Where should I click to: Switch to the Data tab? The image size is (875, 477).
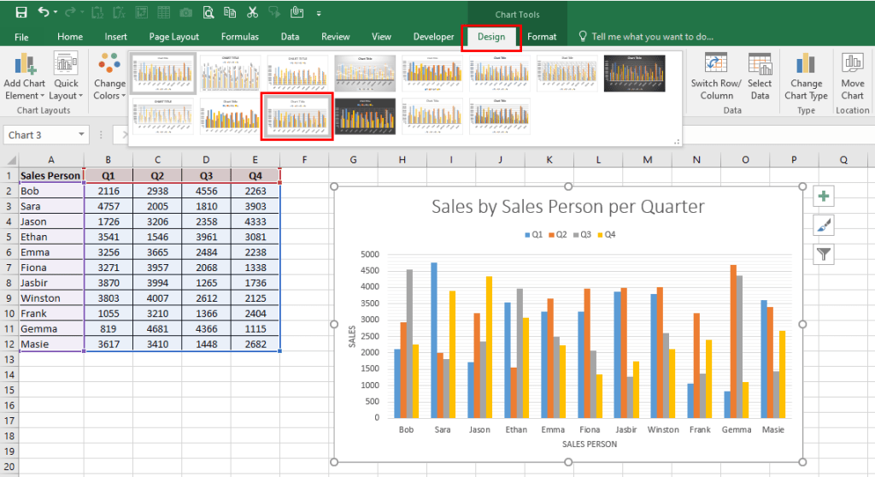[x=290, y=37]
